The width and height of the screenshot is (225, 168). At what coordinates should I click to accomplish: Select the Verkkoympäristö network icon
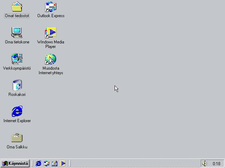(x=17, y=59)
